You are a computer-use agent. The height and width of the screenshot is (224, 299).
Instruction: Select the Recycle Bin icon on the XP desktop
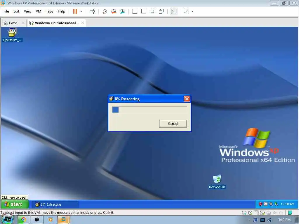[x=217, y=182]
